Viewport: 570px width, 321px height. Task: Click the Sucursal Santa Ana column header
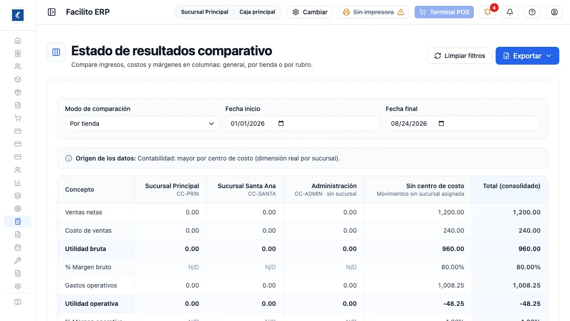coord(245,189)
